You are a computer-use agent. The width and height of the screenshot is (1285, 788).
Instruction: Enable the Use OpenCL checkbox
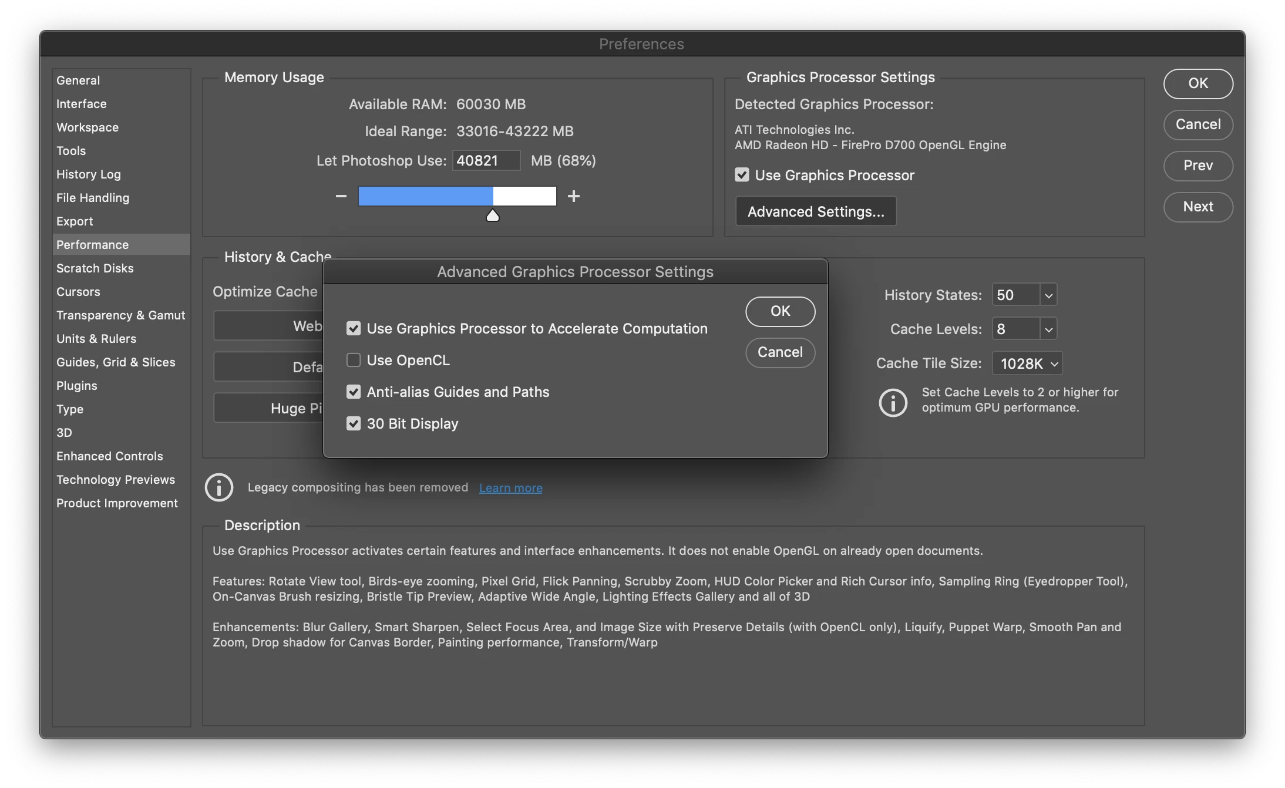click(354, 361)
